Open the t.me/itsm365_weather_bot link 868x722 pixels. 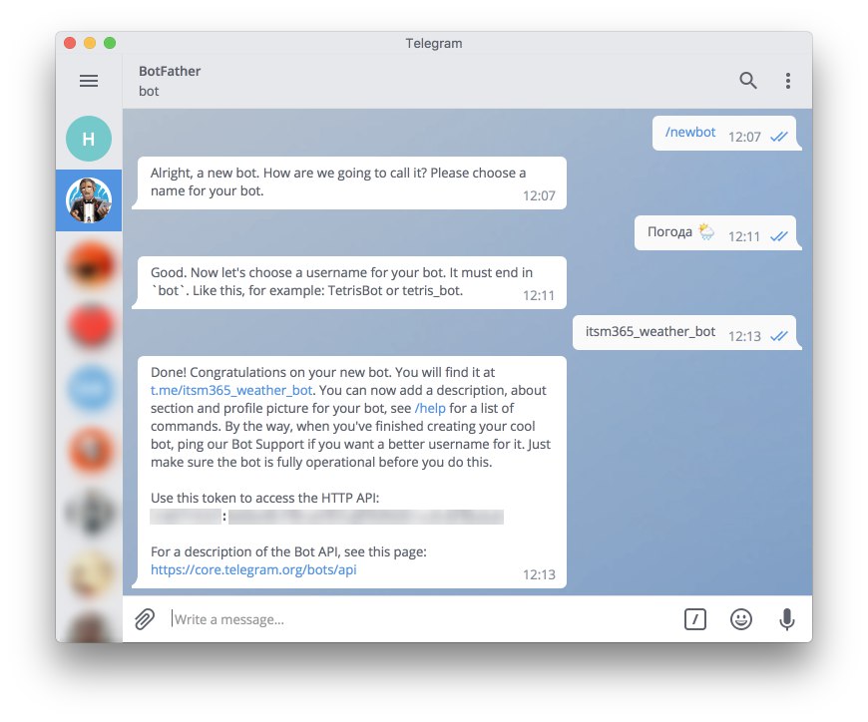231,390
